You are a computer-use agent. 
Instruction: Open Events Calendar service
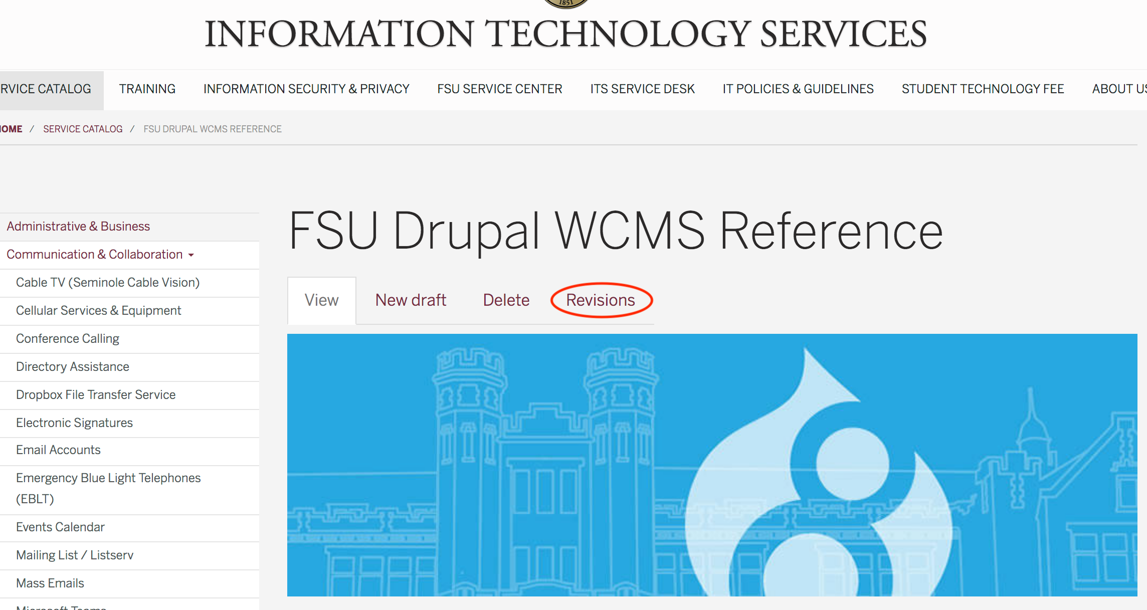tap(60, 527)
